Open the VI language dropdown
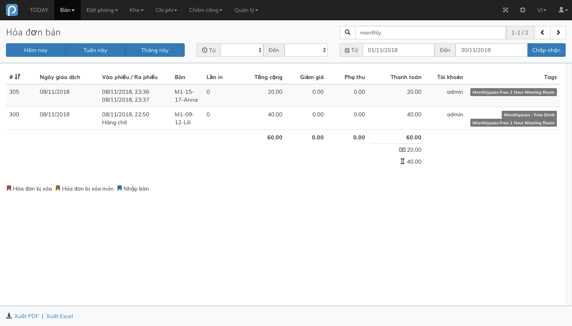 (x=542, y=10)
